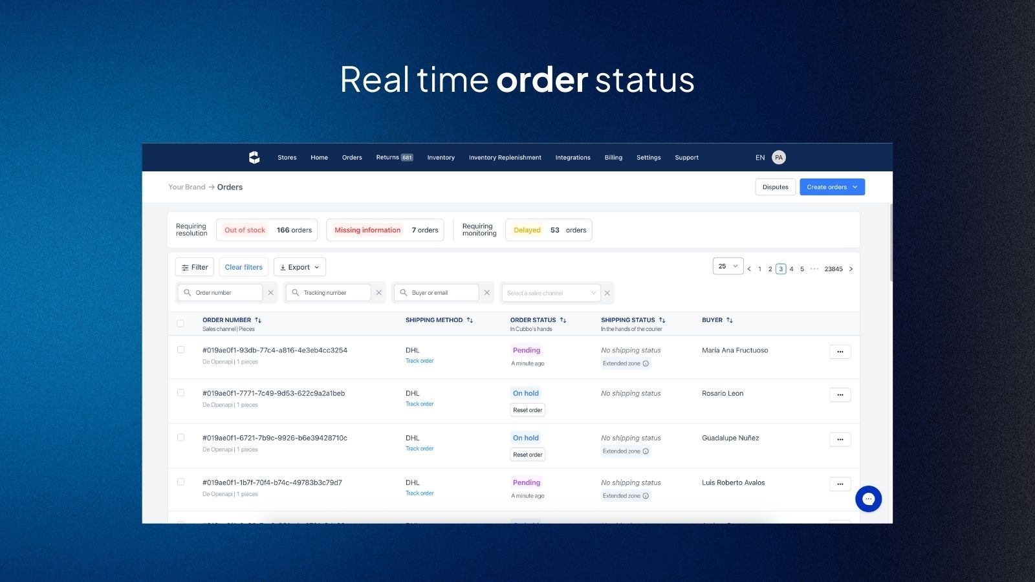Clear the Order number search field
The height and width of the screenshot is (582, 1035).
270,292
